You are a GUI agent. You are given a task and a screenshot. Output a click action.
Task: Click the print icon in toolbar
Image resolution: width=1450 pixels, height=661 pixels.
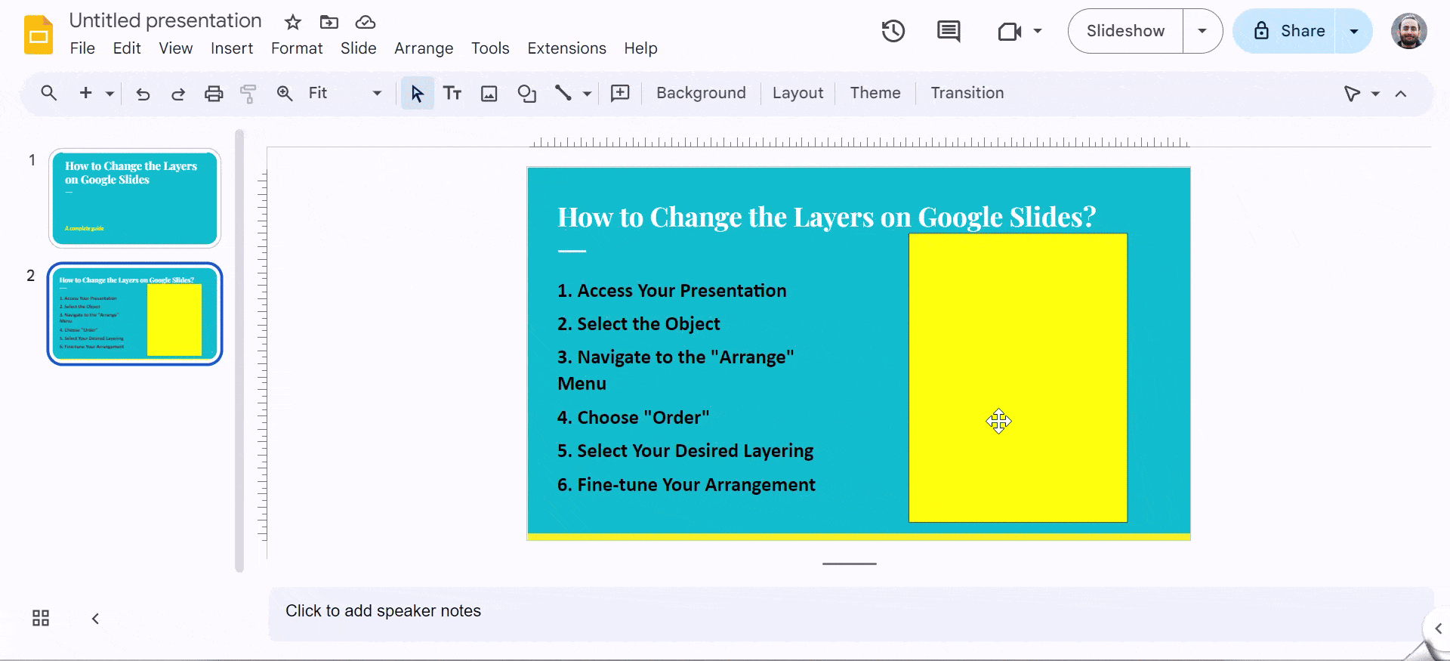[214, 94]
